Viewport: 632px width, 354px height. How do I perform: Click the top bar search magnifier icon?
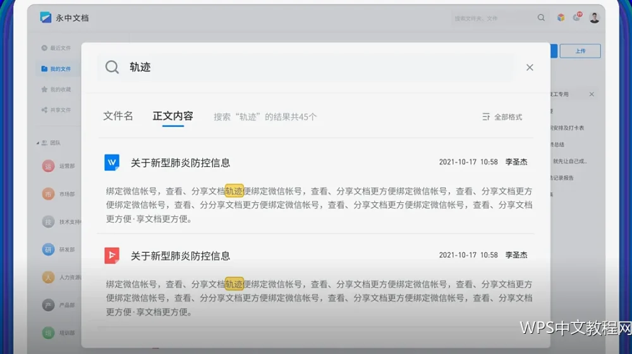541,18
